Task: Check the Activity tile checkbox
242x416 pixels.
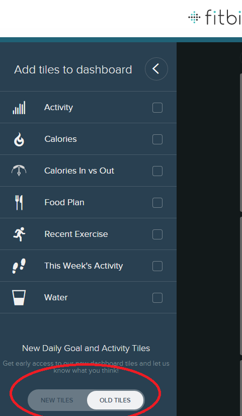Action: click(x=157, y=108)
